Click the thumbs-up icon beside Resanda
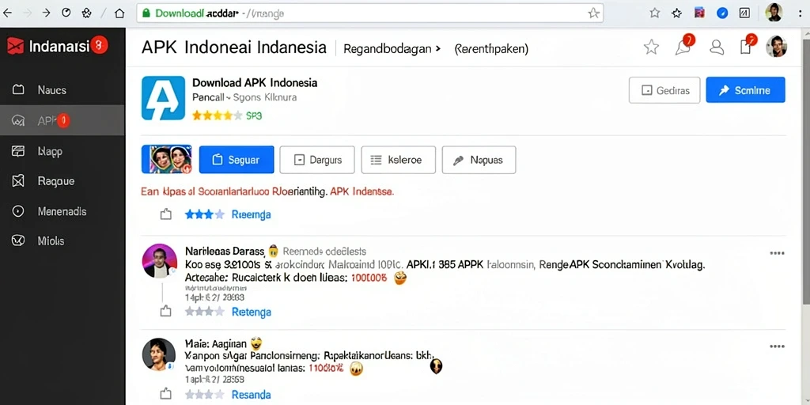 [166, 394]
